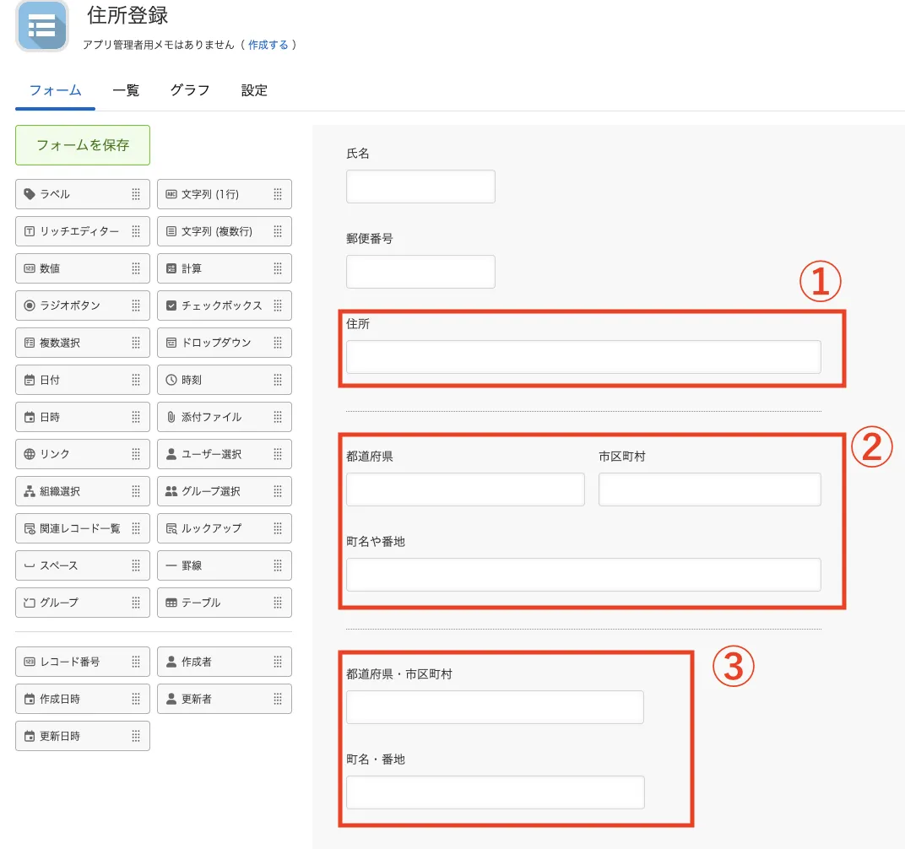This screenshot has width=905, height=849.
Task: Click the テーブル field icon
Action: tap(171, 603)
